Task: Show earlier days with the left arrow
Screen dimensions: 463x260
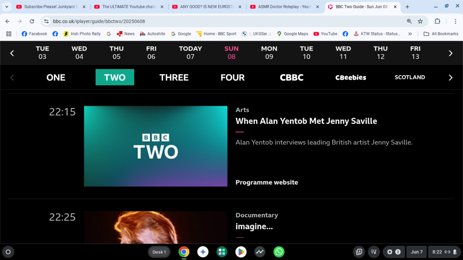Action: 12,53
